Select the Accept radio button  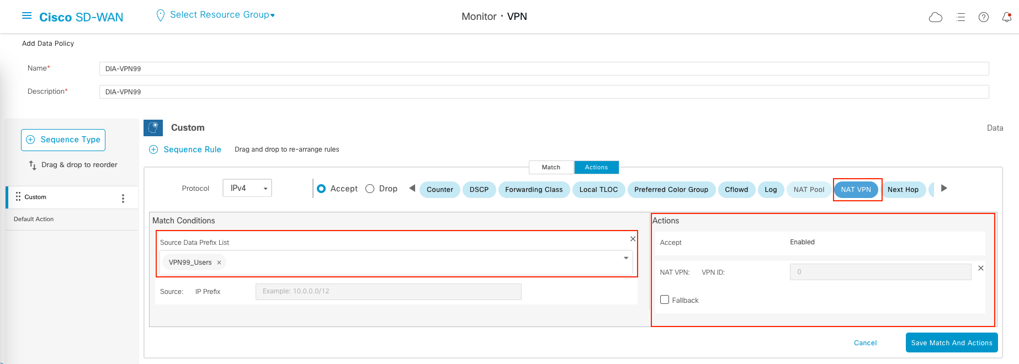[321, 189]
